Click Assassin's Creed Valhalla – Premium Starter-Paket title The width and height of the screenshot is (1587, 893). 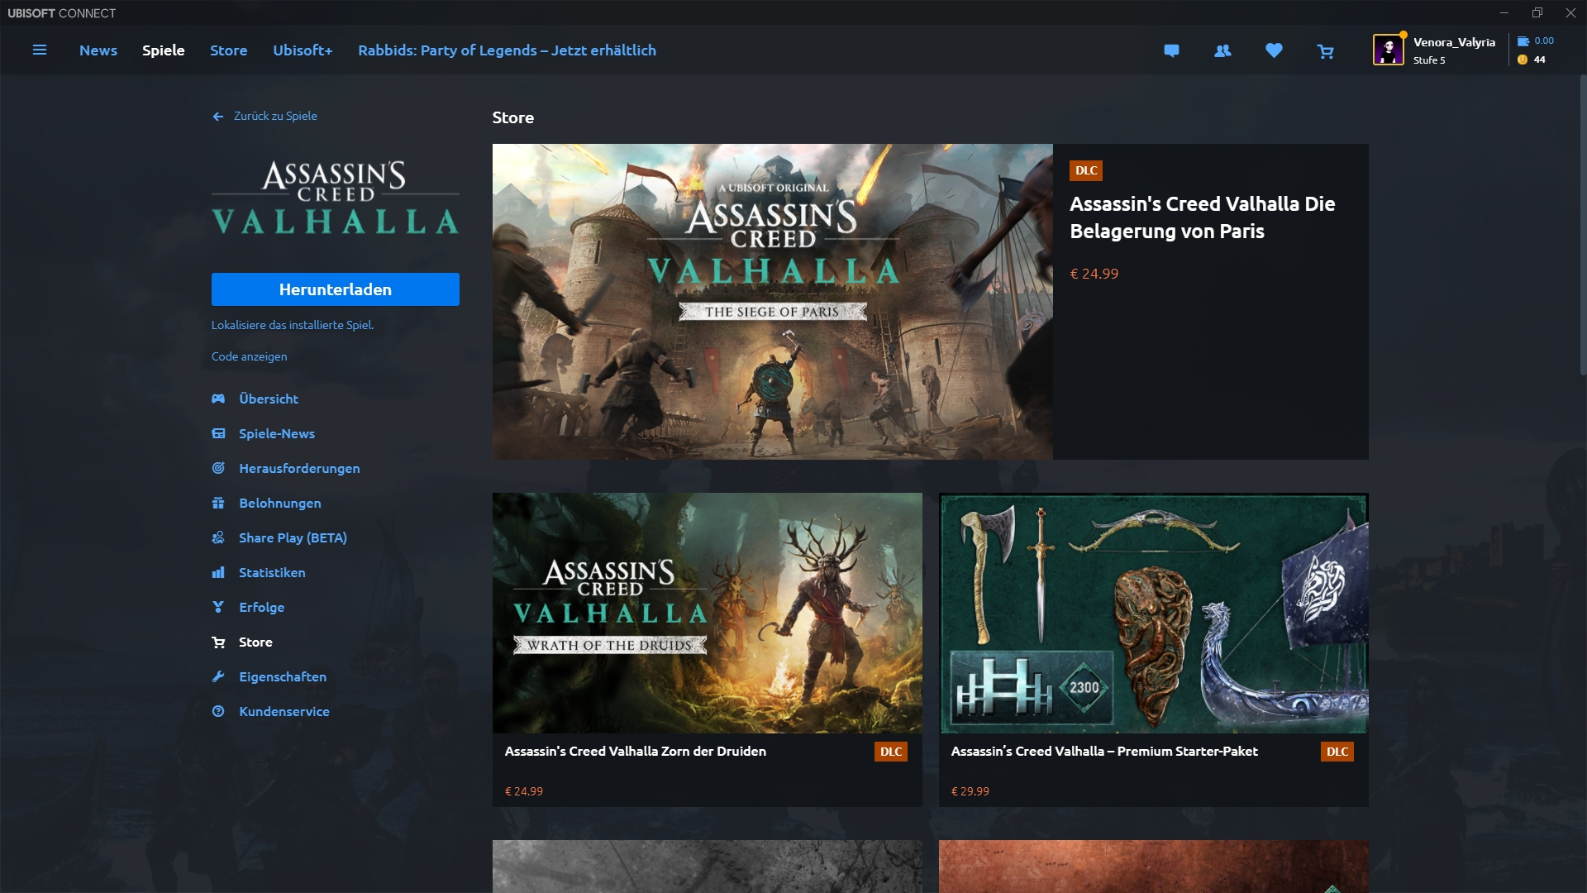(x=1104, y=751)
